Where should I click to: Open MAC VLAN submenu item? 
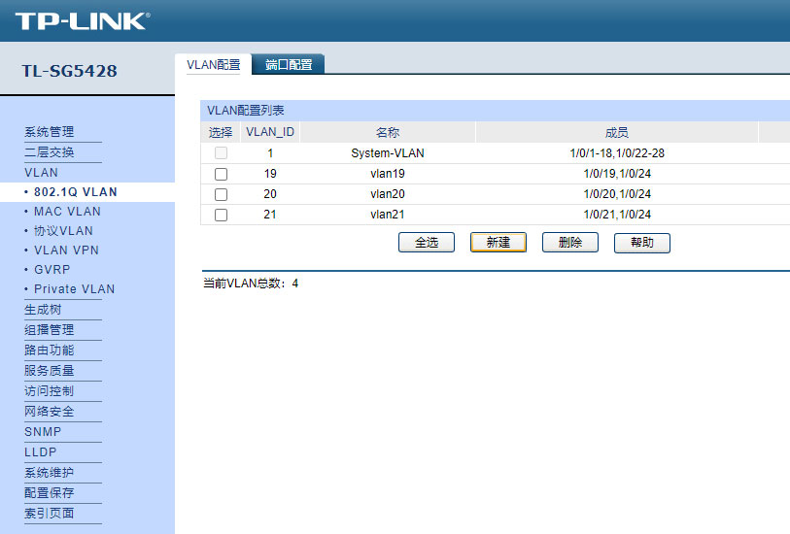[67, 212]
